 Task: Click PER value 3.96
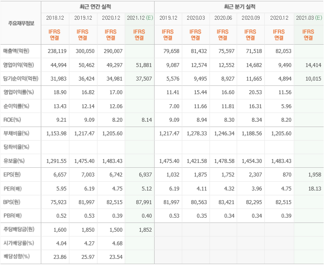click(x=257, y=189)
